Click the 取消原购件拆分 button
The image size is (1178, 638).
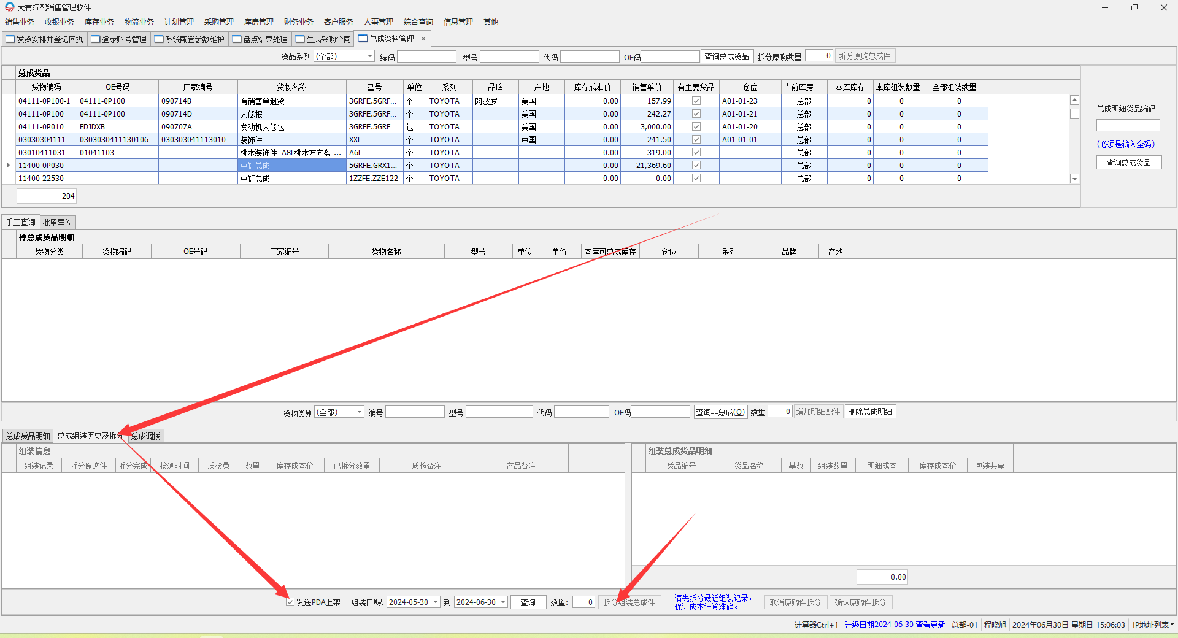[796, 602]
